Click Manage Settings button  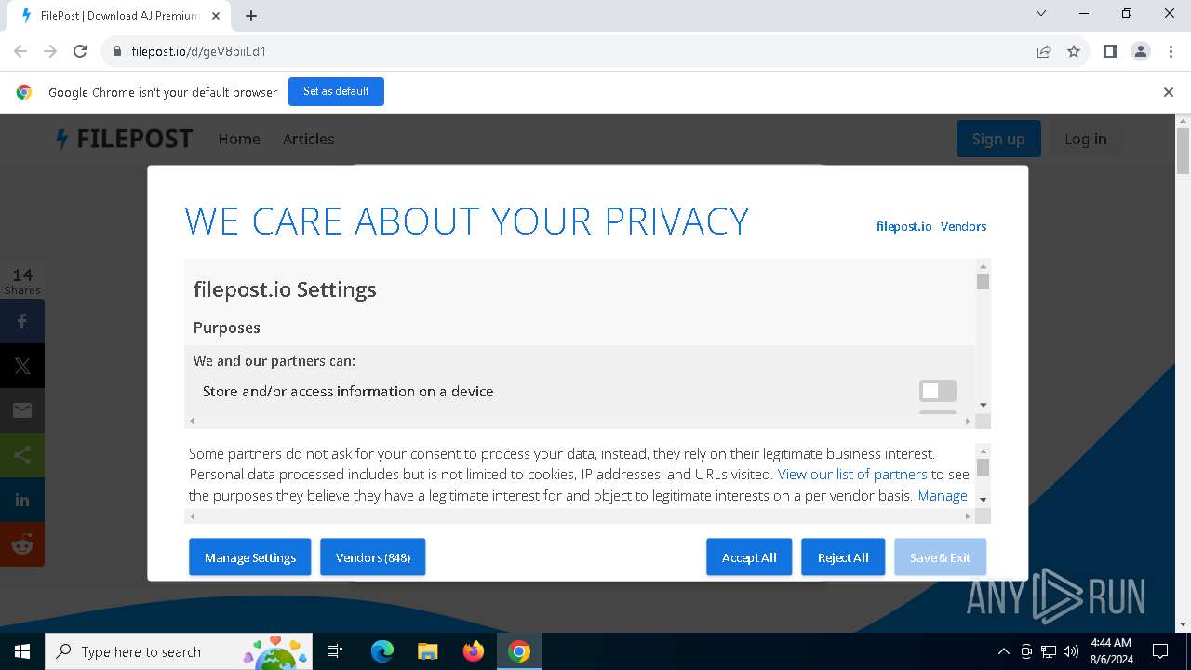[250, 557]
